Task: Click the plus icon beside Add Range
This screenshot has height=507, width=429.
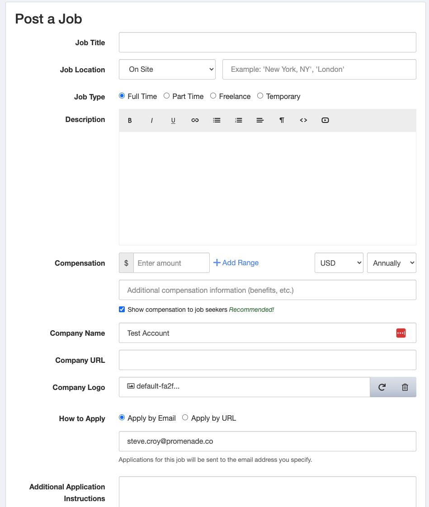Action: 217,263
